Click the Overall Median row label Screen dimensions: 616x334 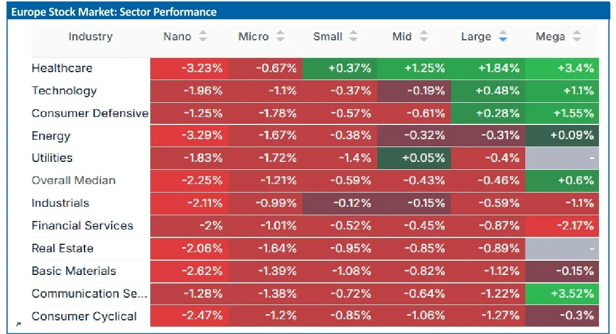click(74, 181)
